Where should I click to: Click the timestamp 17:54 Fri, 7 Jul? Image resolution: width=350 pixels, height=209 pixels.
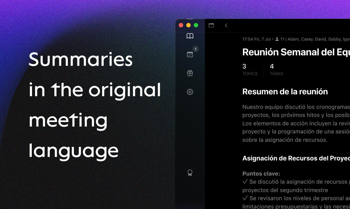pos(256,39)
